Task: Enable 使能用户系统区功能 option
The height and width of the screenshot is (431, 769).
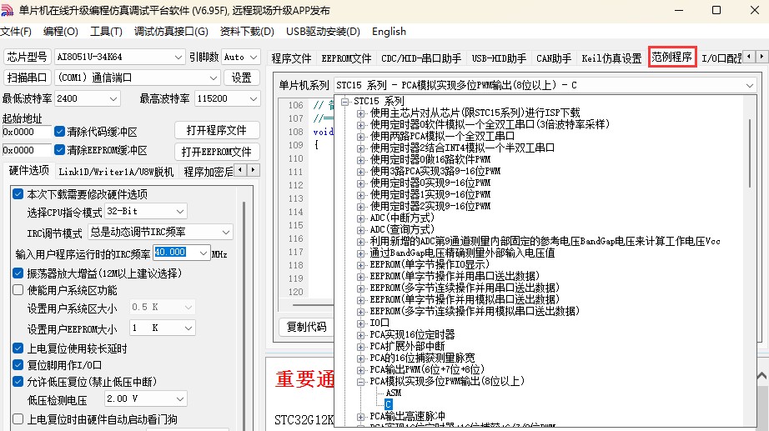Action: click(x=18, y=290)
